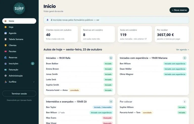
Task: Click the Faturação money icon
Action: click(6, 70)
